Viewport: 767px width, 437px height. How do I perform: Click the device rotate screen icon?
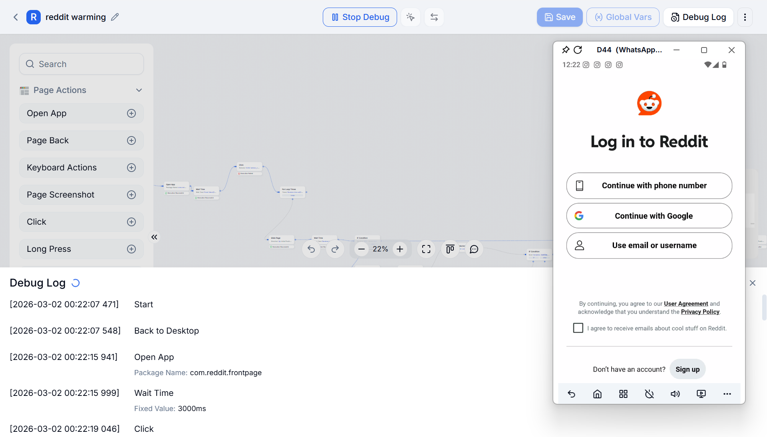click(x=649, y=394)
